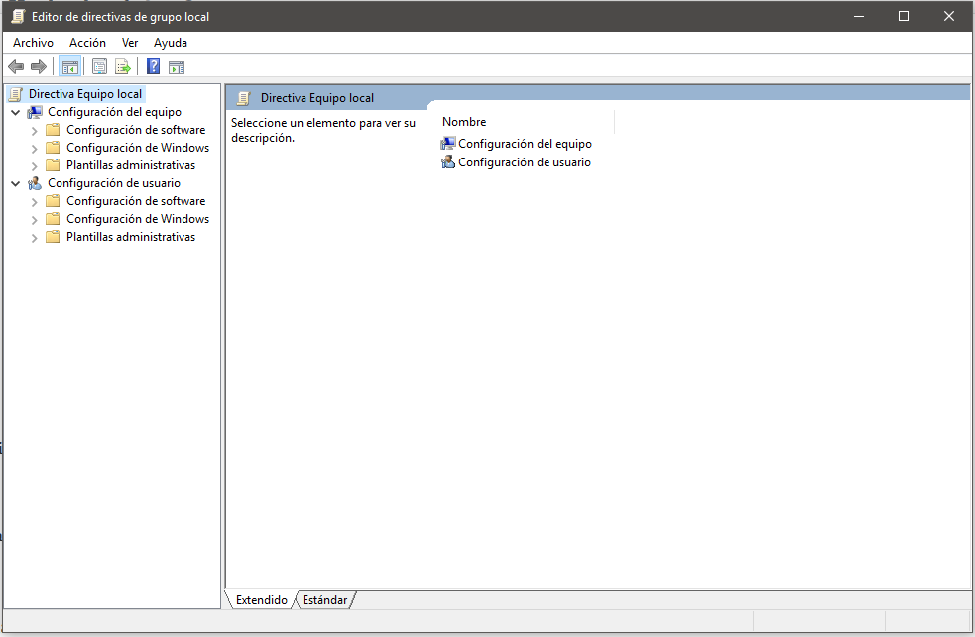
Task: Switch to the Estándar tab
Action: pos(324,600)
